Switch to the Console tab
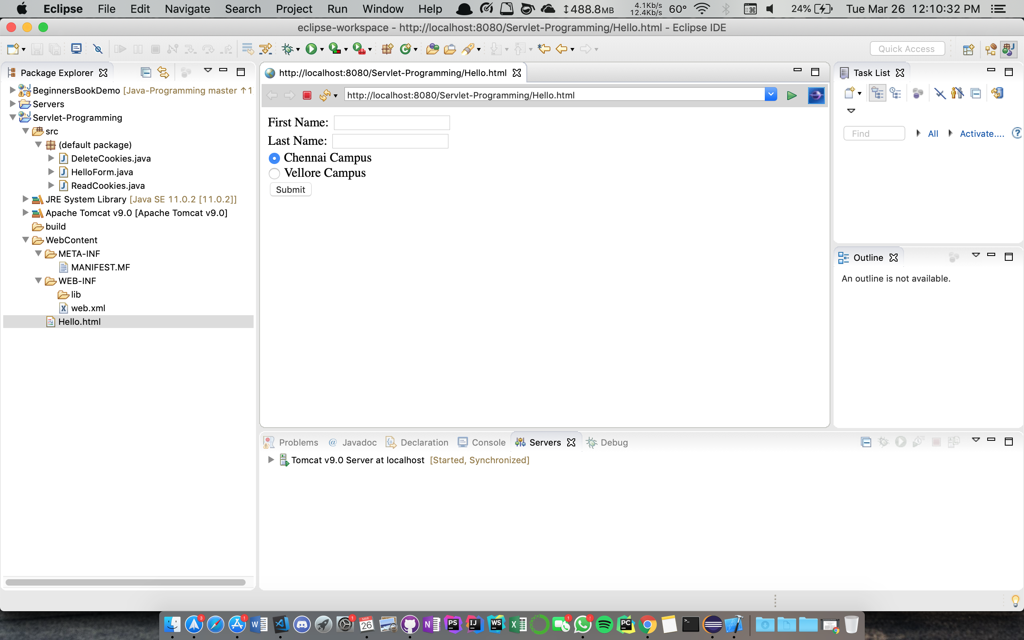 click(x=488, y=442)
